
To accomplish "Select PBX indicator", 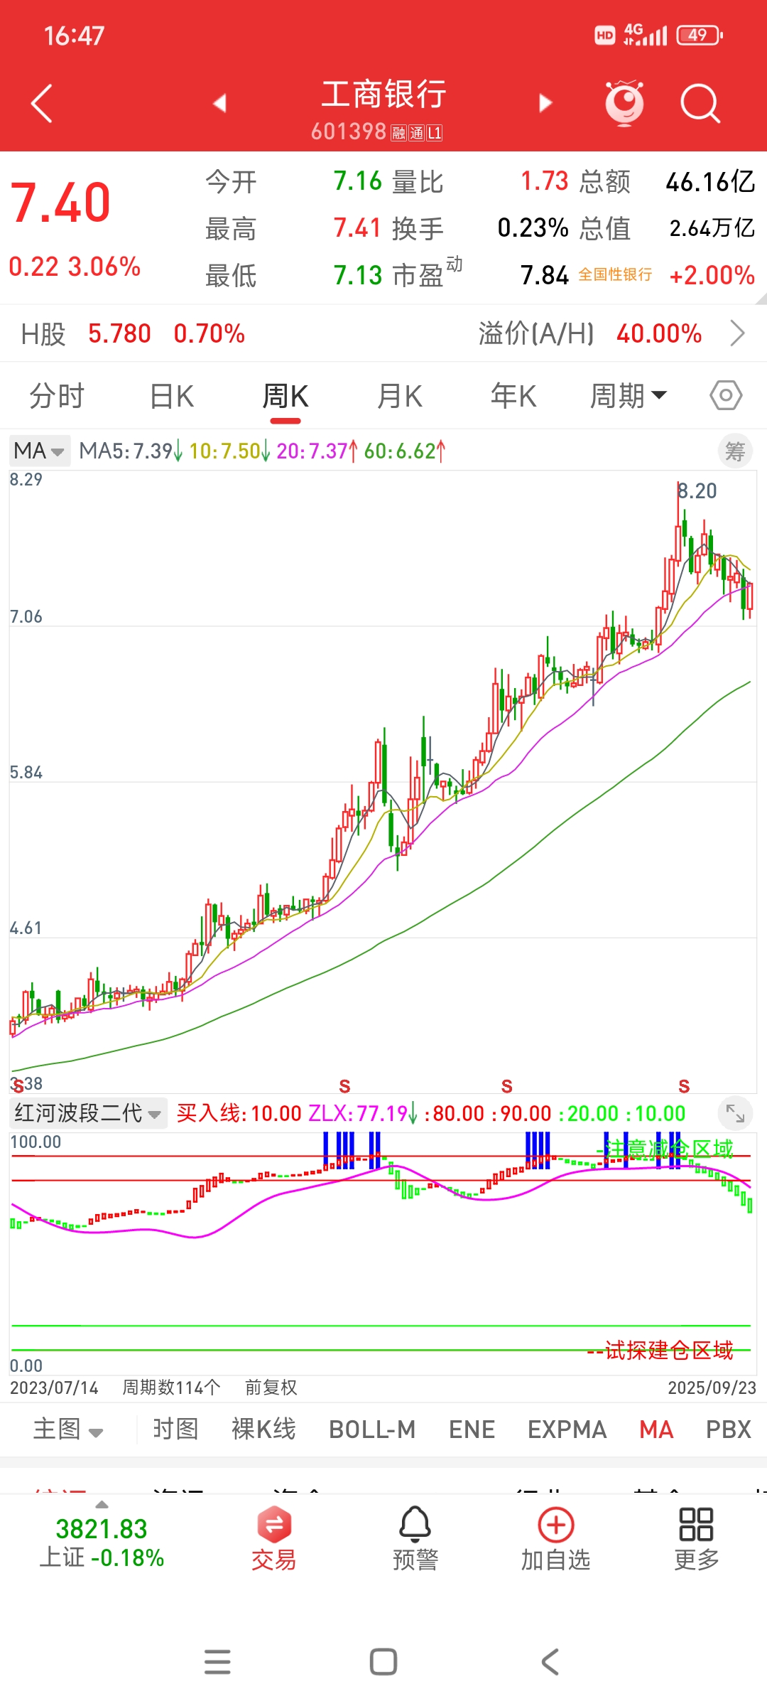I will (729, 1429).
